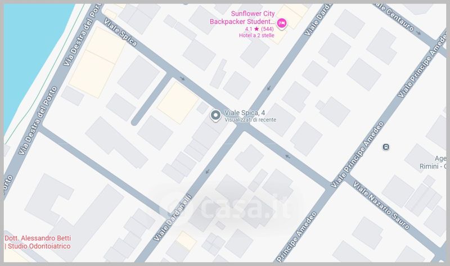Screen dimensions: 450x266
Task: Click the Viale Spica, 4 address text
Action: (x=245, y=113)
